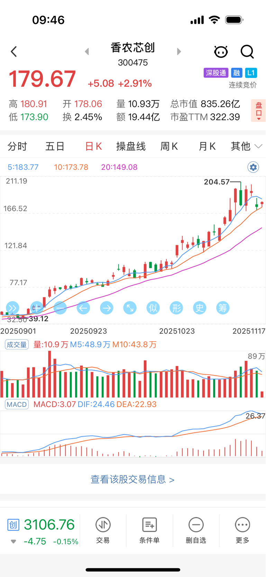The width and height of the screenshot is (266, 577).
Task: Zoom out chart with minus circle
Action: click(x=60, y=308)
